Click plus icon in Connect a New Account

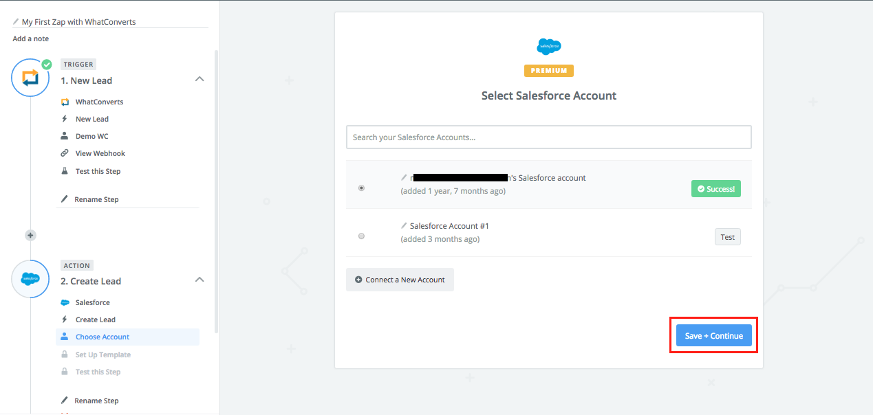(358, 280)
